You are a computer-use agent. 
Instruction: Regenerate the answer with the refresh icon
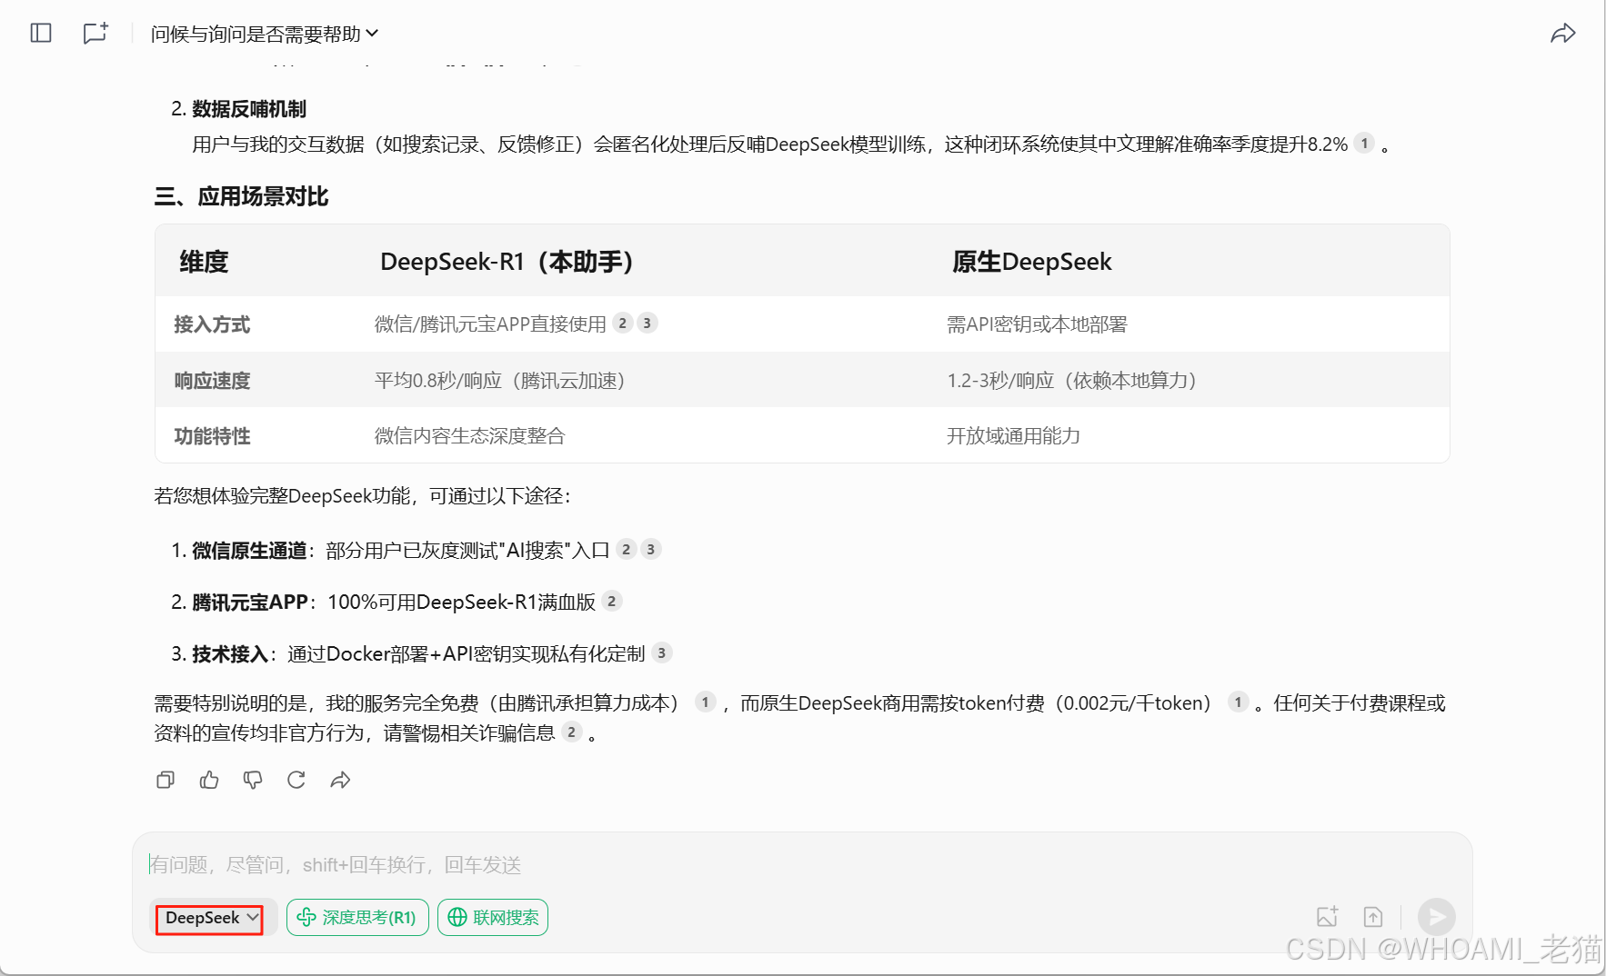click(296, 780)
